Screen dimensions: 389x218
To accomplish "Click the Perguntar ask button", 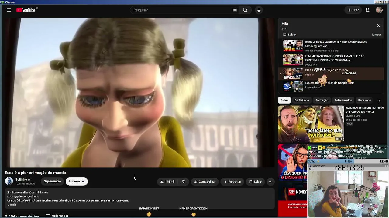I will tap(232, 182).
